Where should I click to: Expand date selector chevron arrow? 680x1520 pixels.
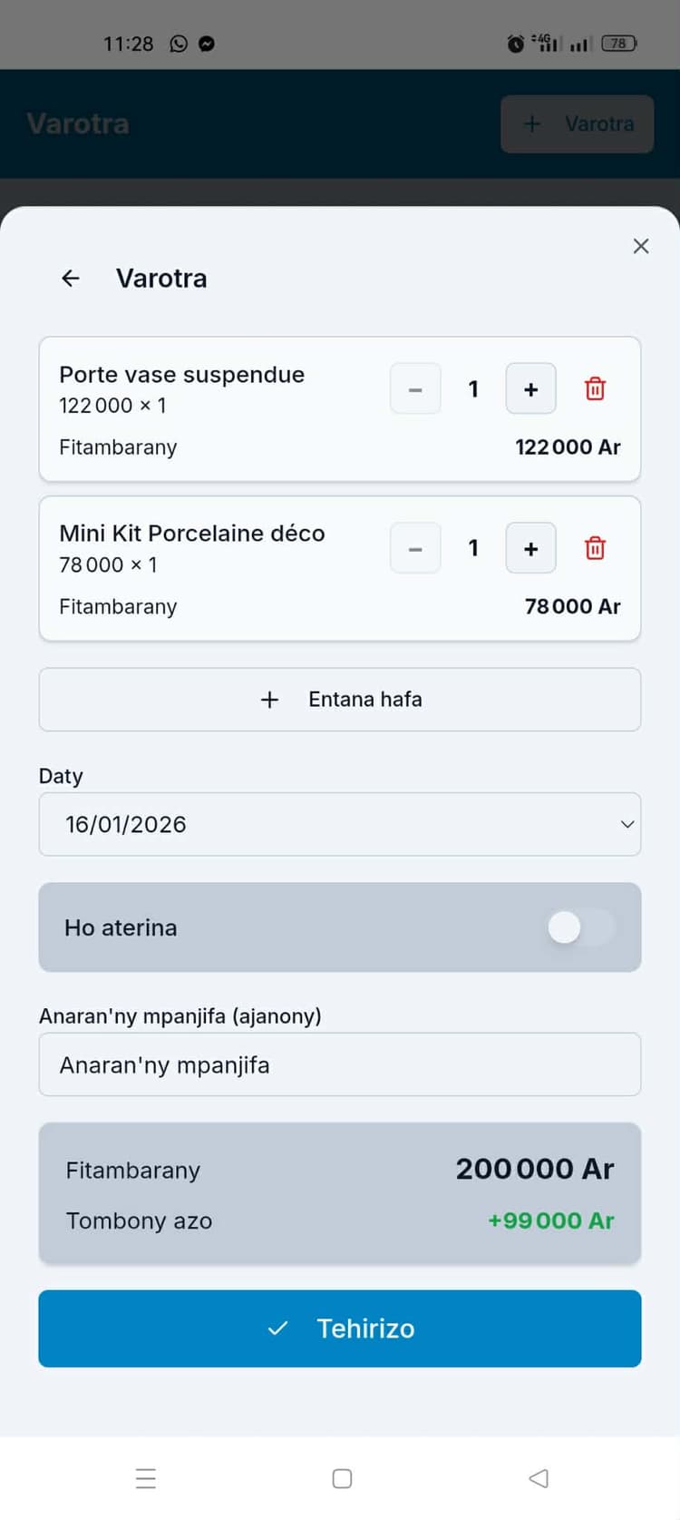[x=627, y=824]
